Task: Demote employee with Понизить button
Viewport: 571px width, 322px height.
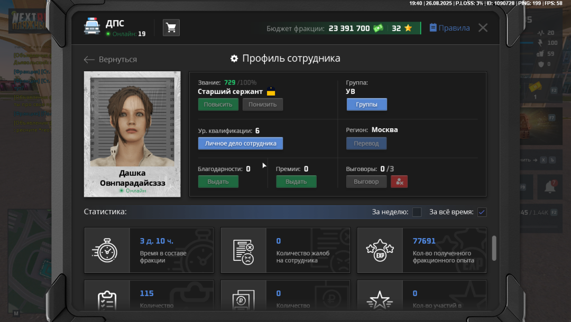Action: click(263, 105)
